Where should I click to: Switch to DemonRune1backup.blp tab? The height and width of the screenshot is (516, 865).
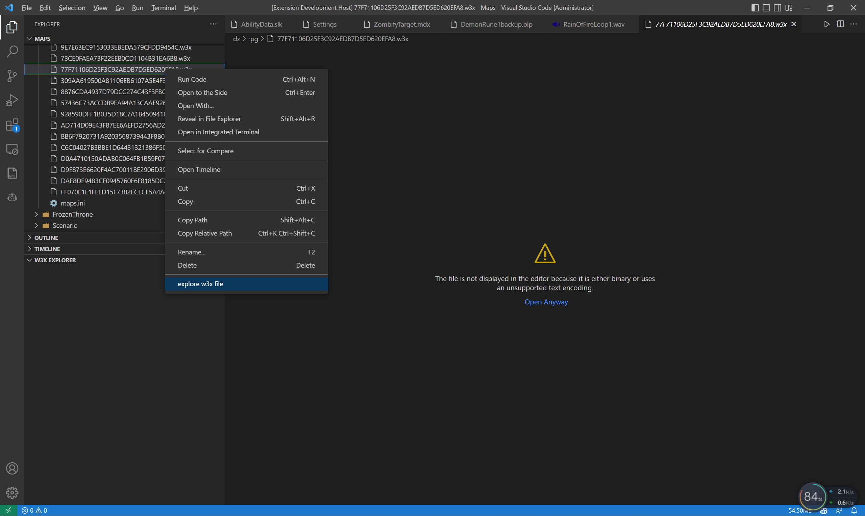click(496, 24)
